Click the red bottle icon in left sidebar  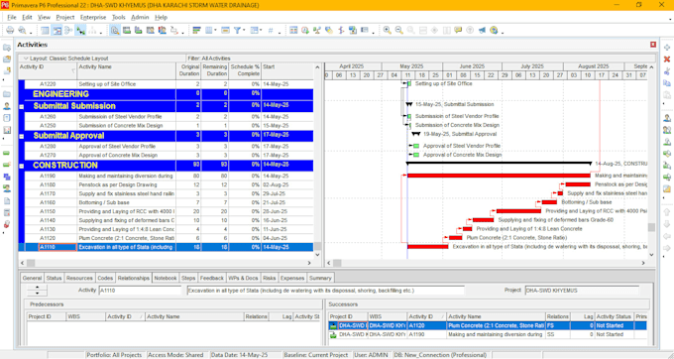(7, 224)
